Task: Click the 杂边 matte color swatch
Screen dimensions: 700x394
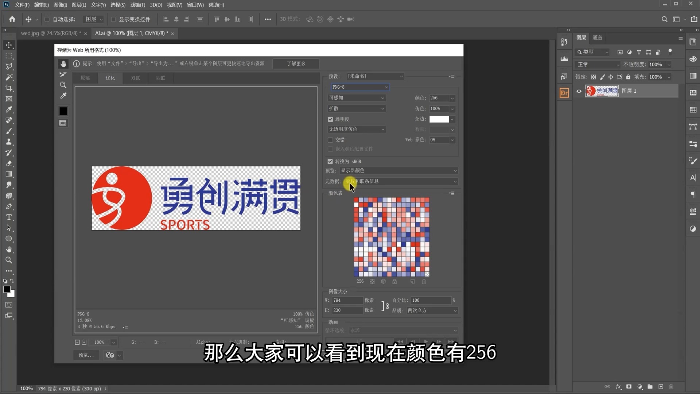Action: tap(440, 119)
